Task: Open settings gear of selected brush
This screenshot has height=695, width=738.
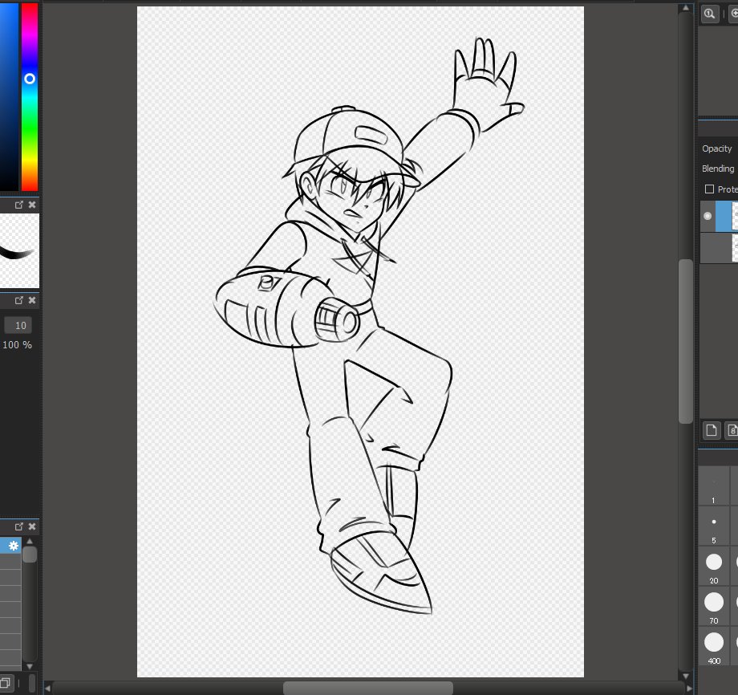Action: click(13, 545)
